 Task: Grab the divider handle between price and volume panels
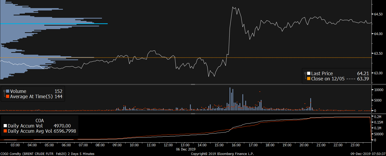point(193,84)
